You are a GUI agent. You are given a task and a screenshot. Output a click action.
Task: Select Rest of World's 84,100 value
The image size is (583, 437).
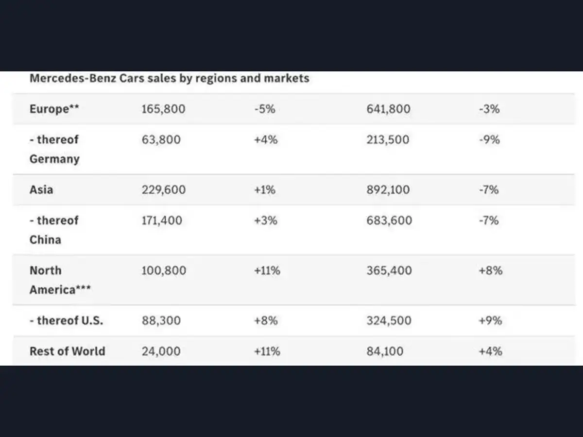385,351
